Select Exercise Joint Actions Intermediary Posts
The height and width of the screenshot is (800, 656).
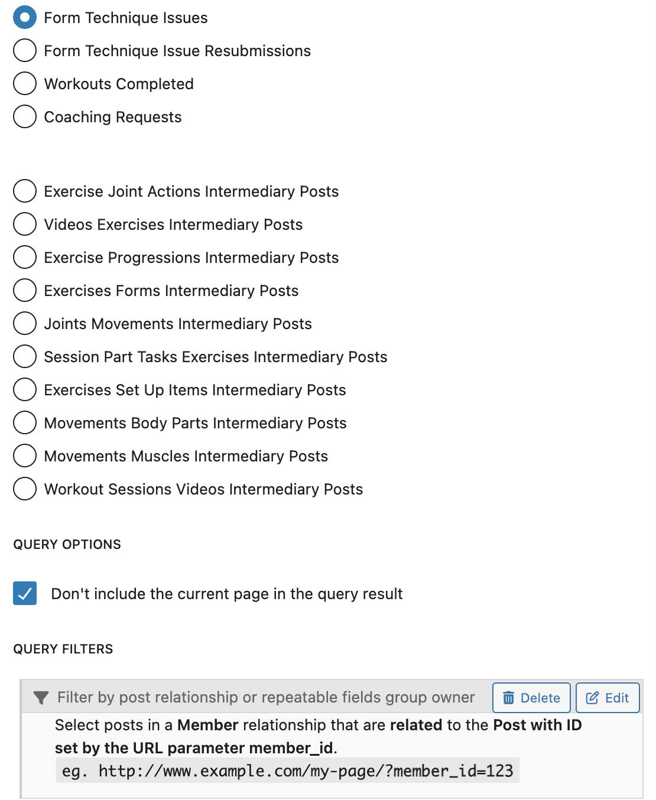coord(25,191)
